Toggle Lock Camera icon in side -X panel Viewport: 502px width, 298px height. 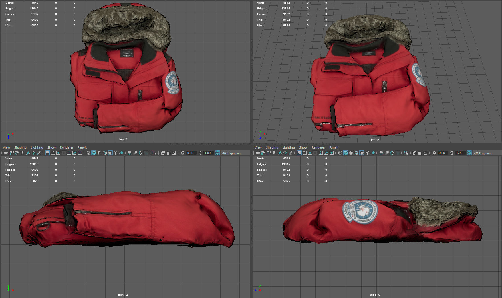point(263,153)
